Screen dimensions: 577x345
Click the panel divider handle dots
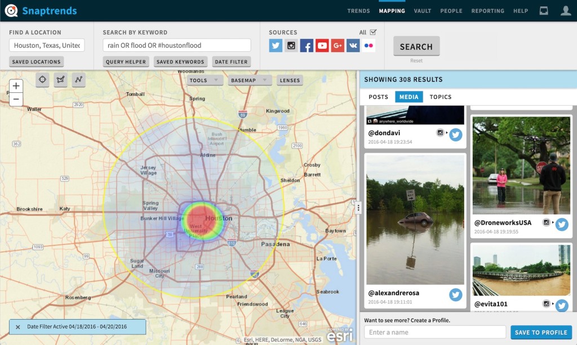point(358,208)
